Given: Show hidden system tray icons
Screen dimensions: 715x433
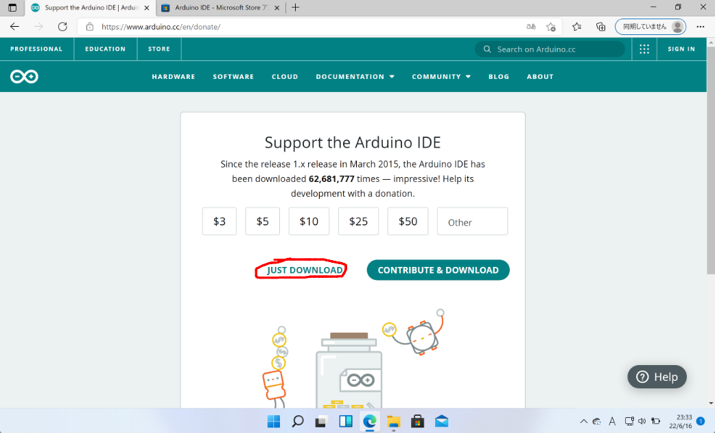Looking at the screenshot, I should [x=583, y=421].
